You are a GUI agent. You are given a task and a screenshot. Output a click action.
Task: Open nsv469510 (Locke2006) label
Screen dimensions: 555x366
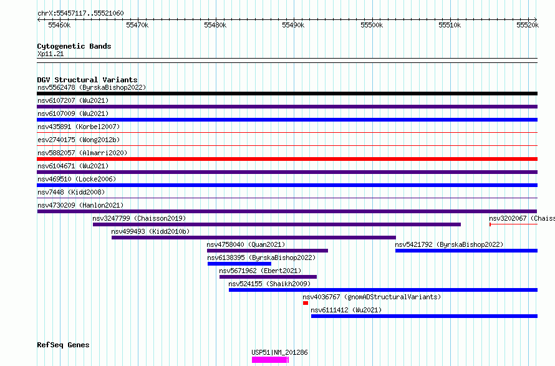tap(77, 179)
